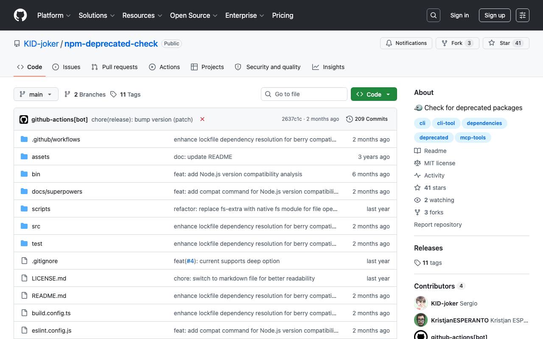The height and width of the screenshot is (339, 543).
Task: Open the Contributors heading link
Action: click(x=439, y=286)
